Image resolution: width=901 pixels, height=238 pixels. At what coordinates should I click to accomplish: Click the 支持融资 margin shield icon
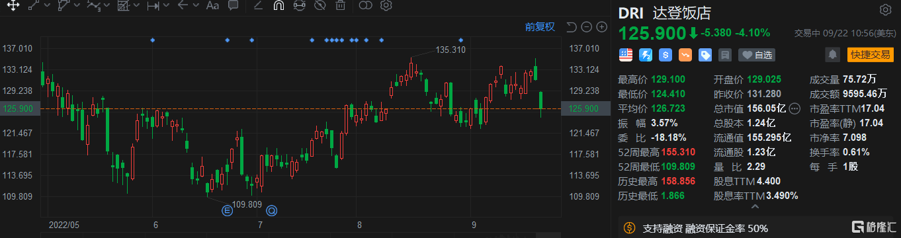628,229
